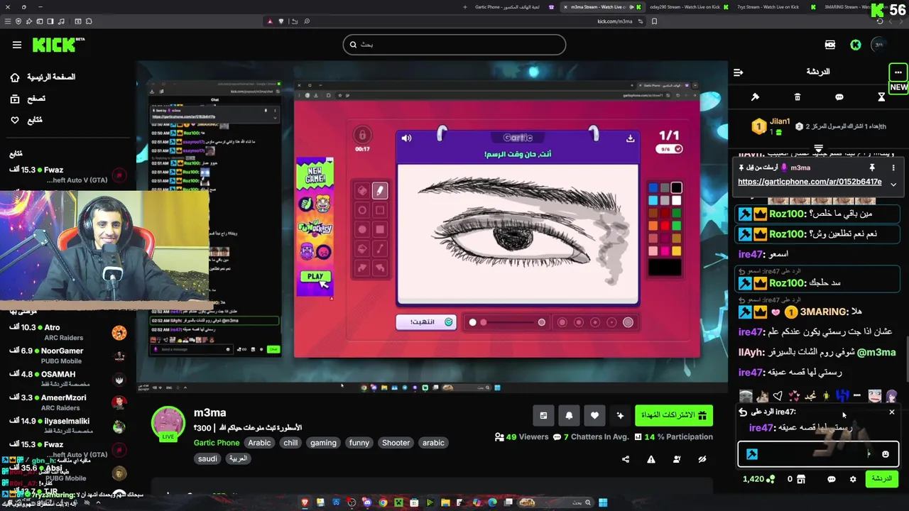Click the chat message input box
Screen dimensions: 909x511
coord(818,454)
